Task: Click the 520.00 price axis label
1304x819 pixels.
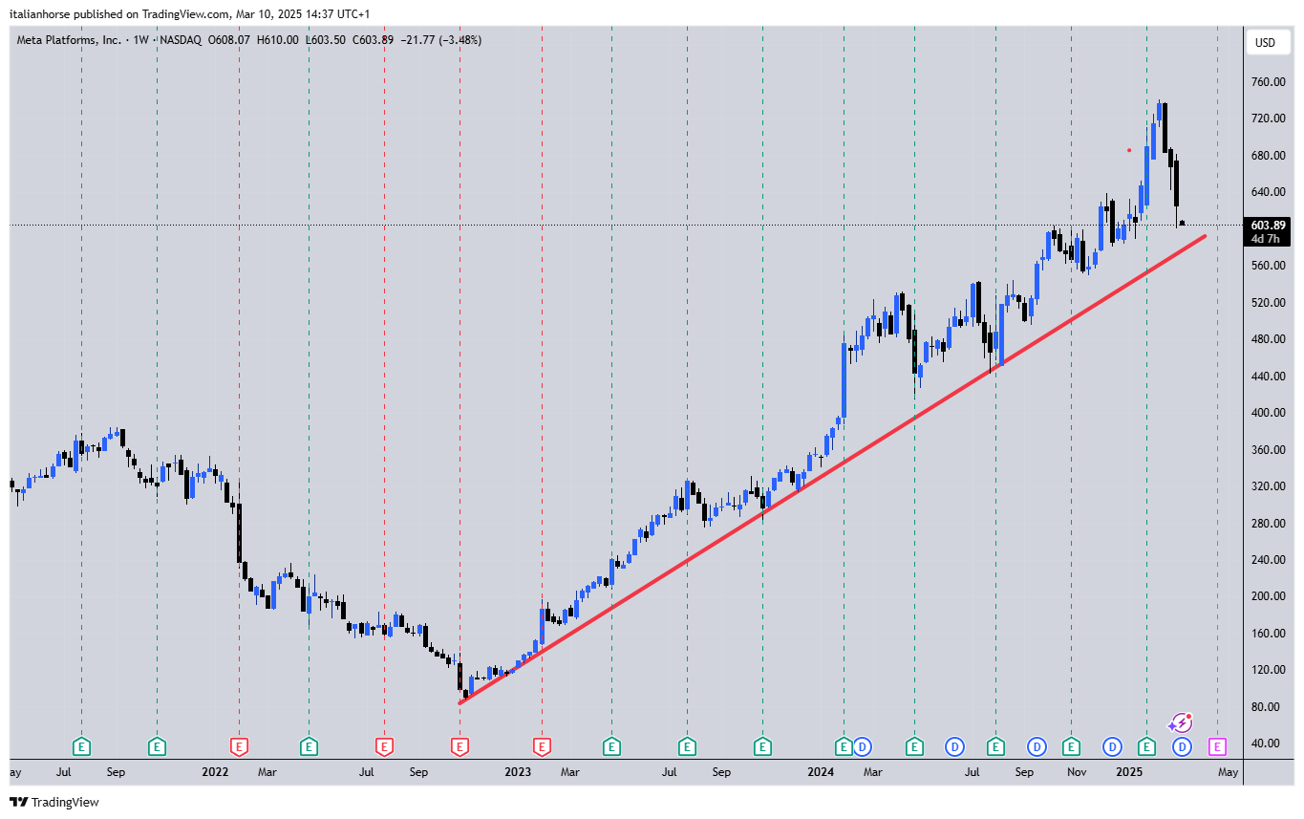Action: pos(1267,303)
